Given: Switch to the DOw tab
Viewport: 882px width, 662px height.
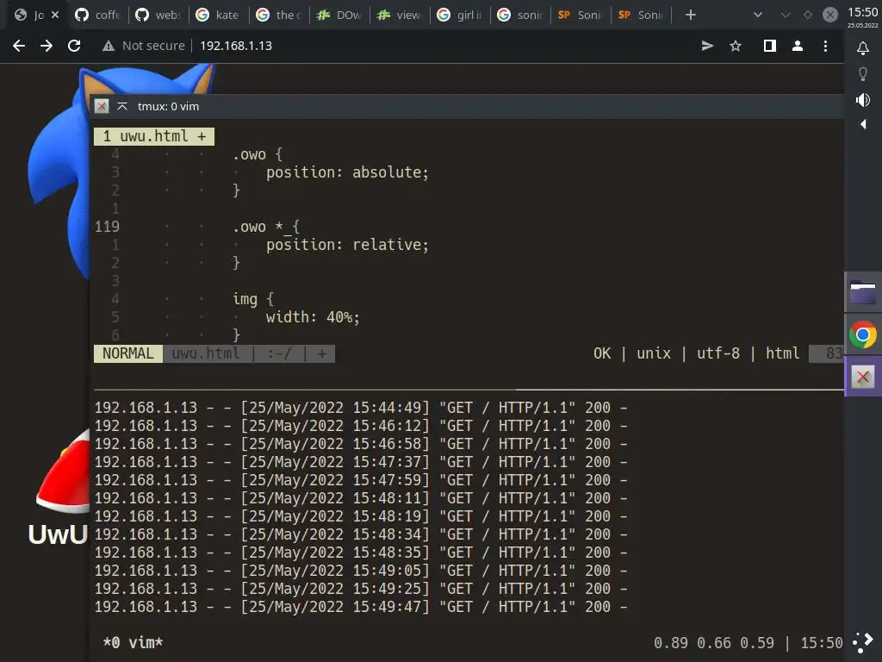Looking at the screenshot, I should (339, 15).
